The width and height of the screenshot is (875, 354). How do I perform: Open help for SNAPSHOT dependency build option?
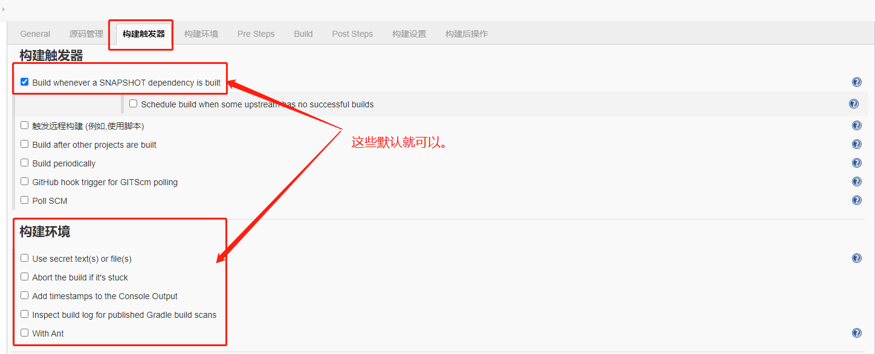pyautogui.click(x=856, y=83)
